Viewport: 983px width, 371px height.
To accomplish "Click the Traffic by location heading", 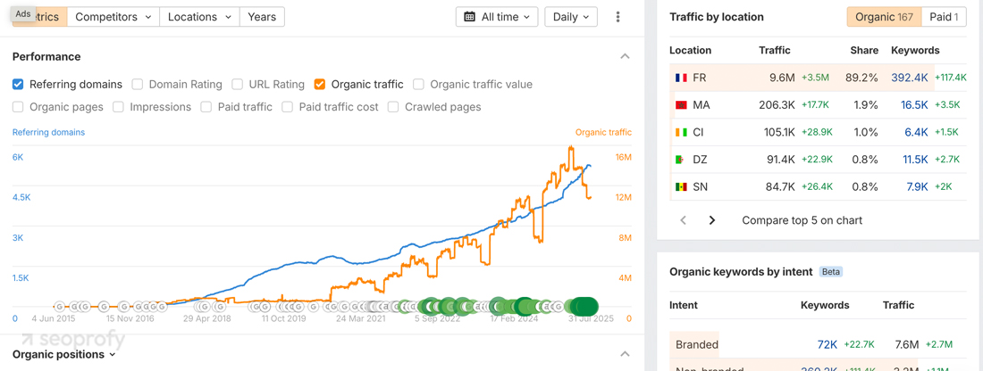I will (x=717, y=17).
